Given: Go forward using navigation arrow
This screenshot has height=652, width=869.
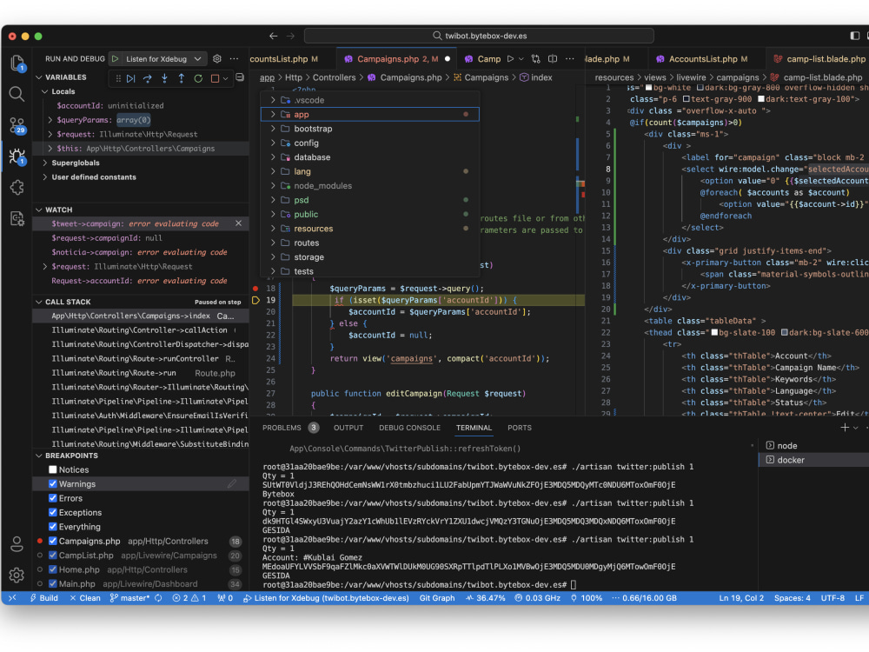Looking at the screenshot, I should pos(290,36).
